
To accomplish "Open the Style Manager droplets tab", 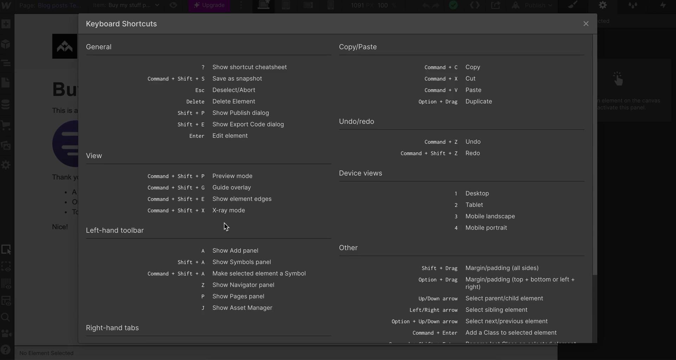I will click(x=633, y=5).
